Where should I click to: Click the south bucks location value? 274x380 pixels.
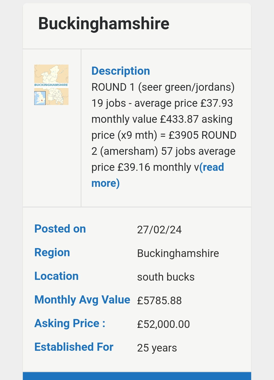click(x=166, y=277)
